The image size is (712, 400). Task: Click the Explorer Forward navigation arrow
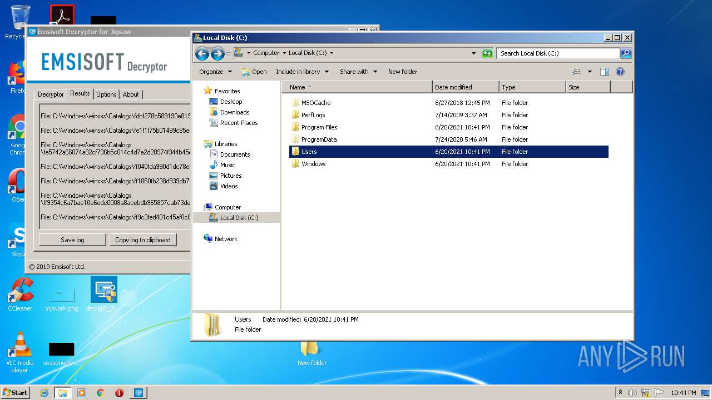[217, 53]
